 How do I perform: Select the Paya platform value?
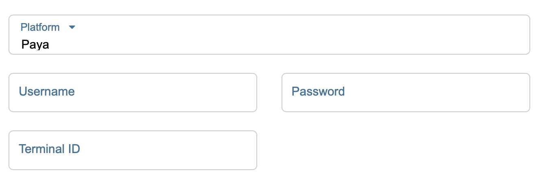point(35,45)
